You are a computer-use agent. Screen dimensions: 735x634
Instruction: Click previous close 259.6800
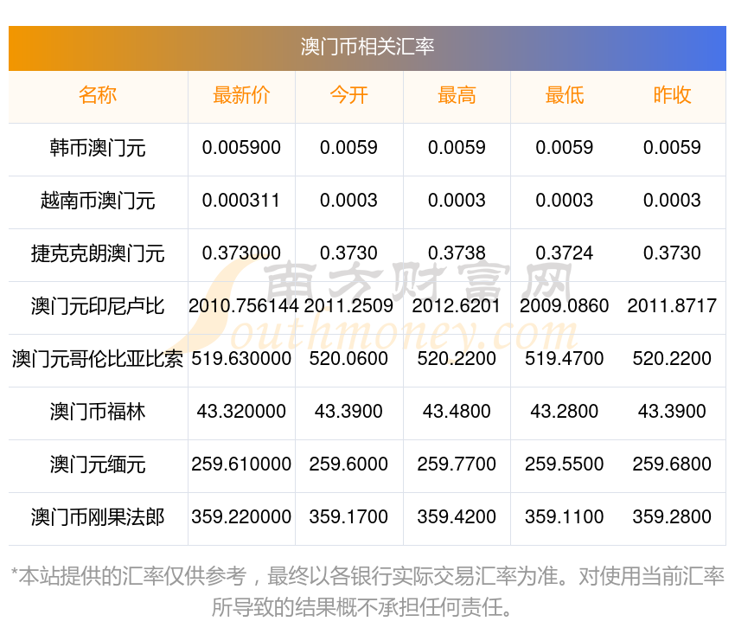pos(672,464)
